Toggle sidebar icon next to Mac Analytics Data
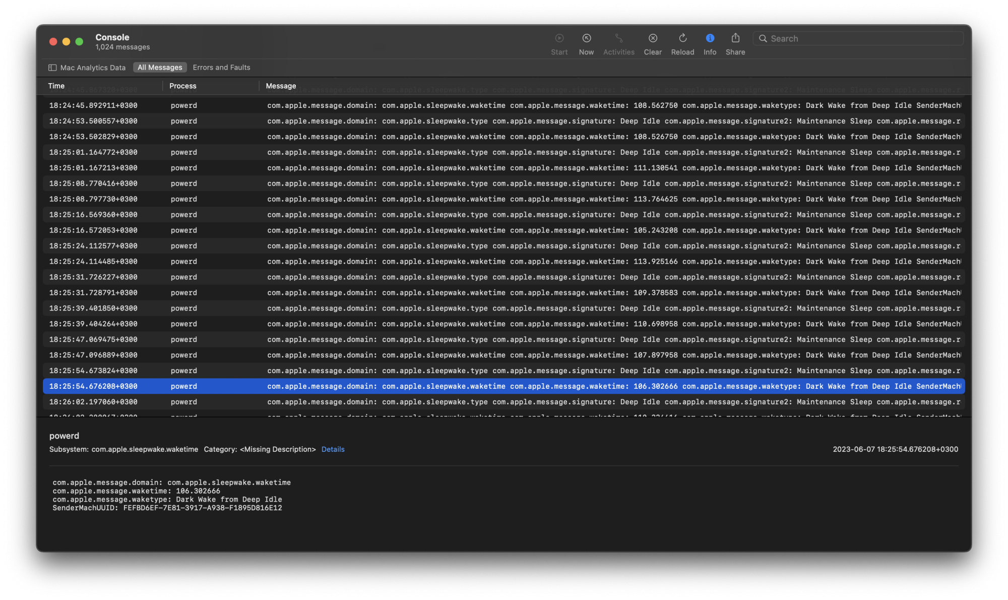 click(52, 68)
